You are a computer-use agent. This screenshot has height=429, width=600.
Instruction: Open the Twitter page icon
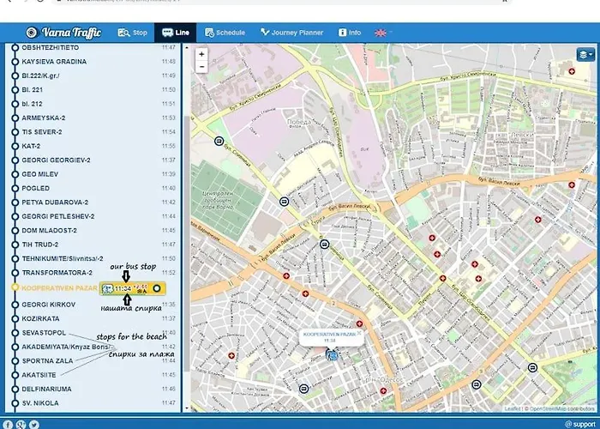tap(34, 424)
